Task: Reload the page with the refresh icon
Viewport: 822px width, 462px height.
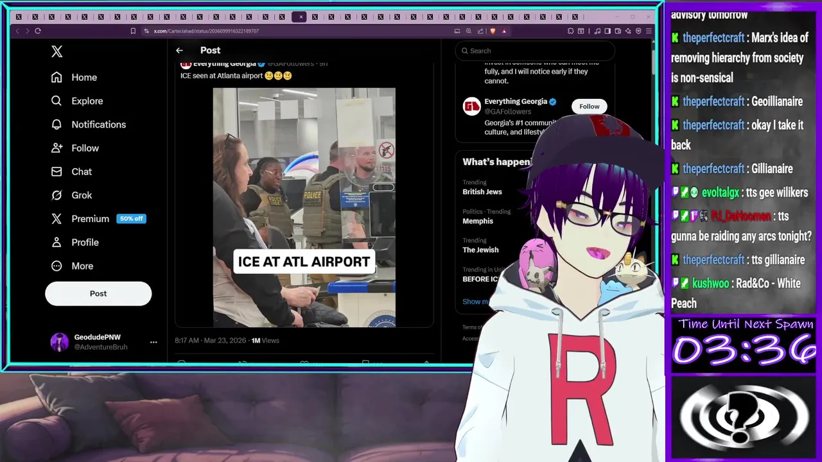Action: tap(38, 31)
